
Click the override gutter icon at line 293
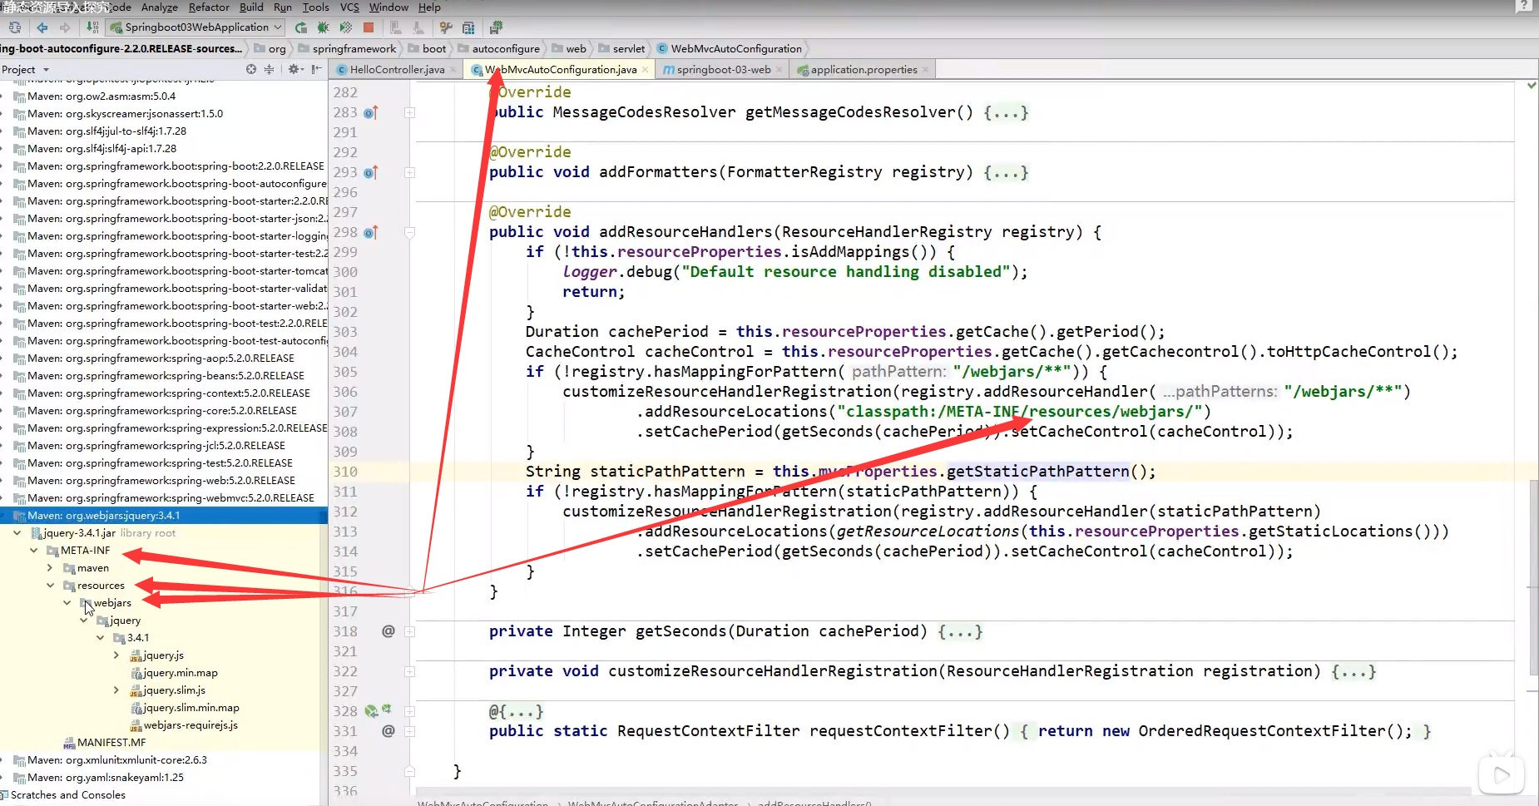371,172
